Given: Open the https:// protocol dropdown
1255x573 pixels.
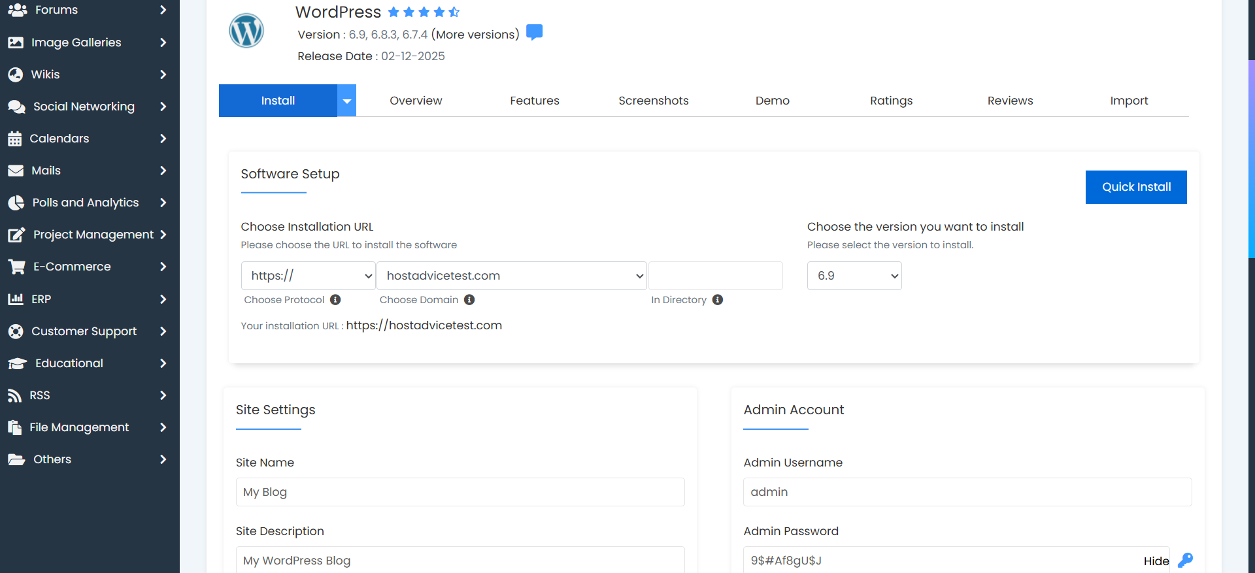Looking at the screenshot, I should (309, 276).
